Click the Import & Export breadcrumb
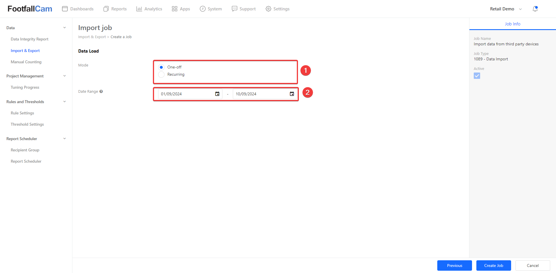 pos(92,37)
